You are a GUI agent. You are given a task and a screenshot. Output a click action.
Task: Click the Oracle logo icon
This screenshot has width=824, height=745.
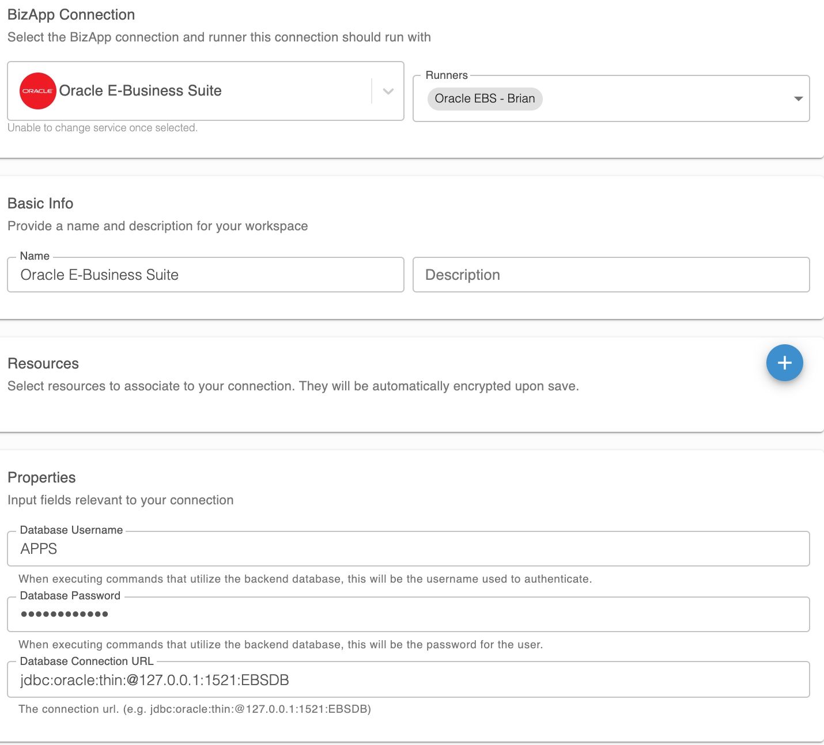[38, 91]
